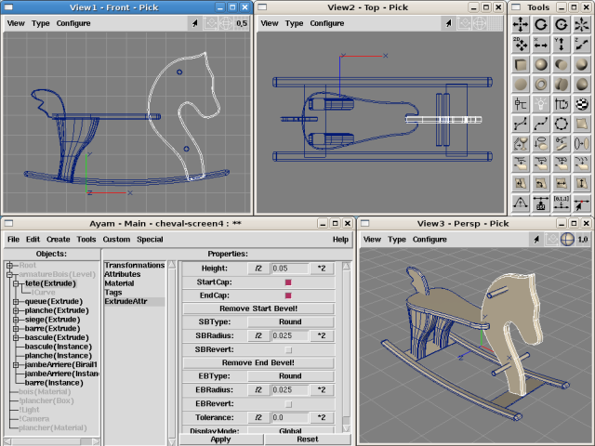Toggle the EndCap checkbox
This screenshot has height=446, width=595.
pos(288,295)
